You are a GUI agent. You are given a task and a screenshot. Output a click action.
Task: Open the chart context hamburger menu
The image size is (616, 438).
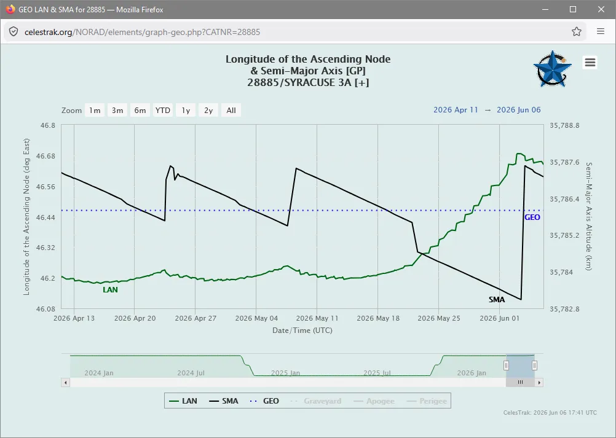(590, 63)
